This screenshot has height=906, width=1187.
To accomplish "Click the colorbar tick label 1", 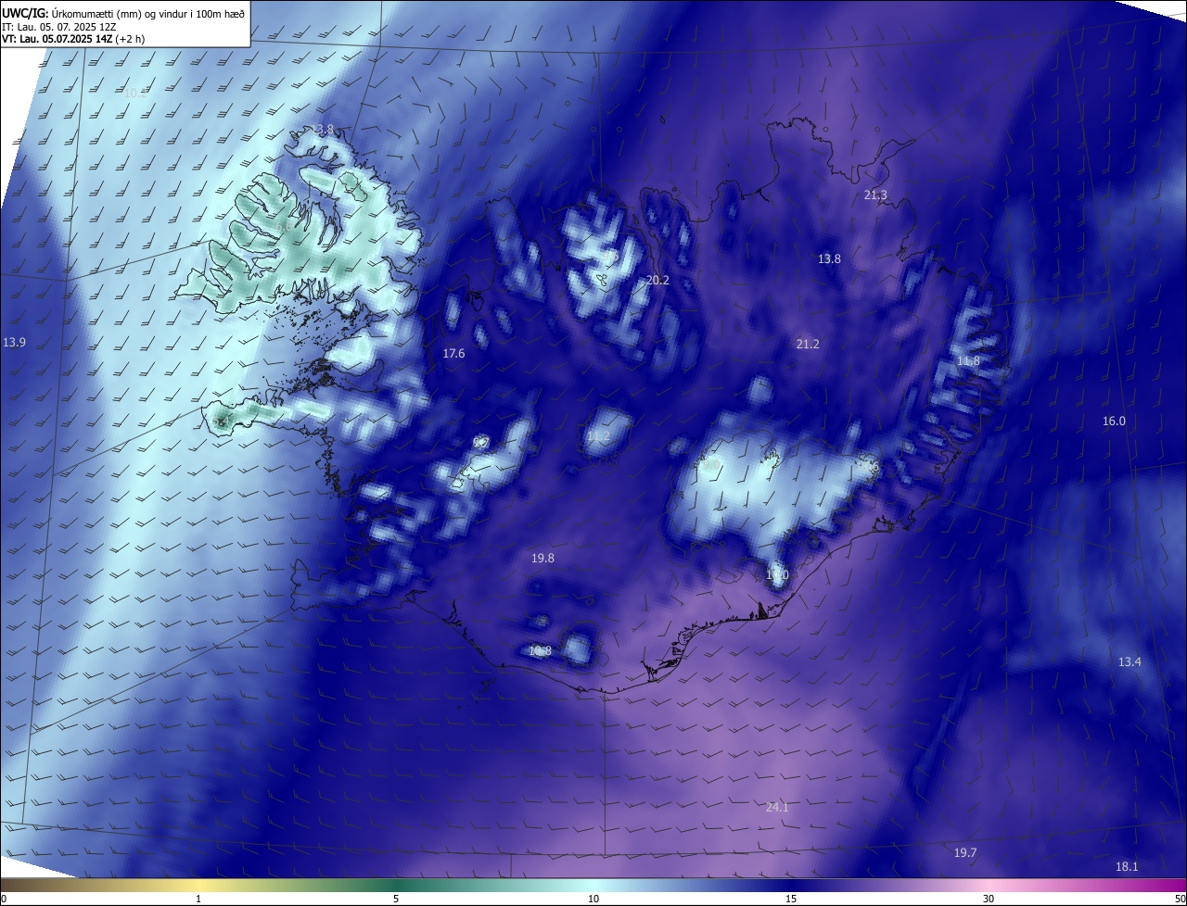I will coord(198,899).
